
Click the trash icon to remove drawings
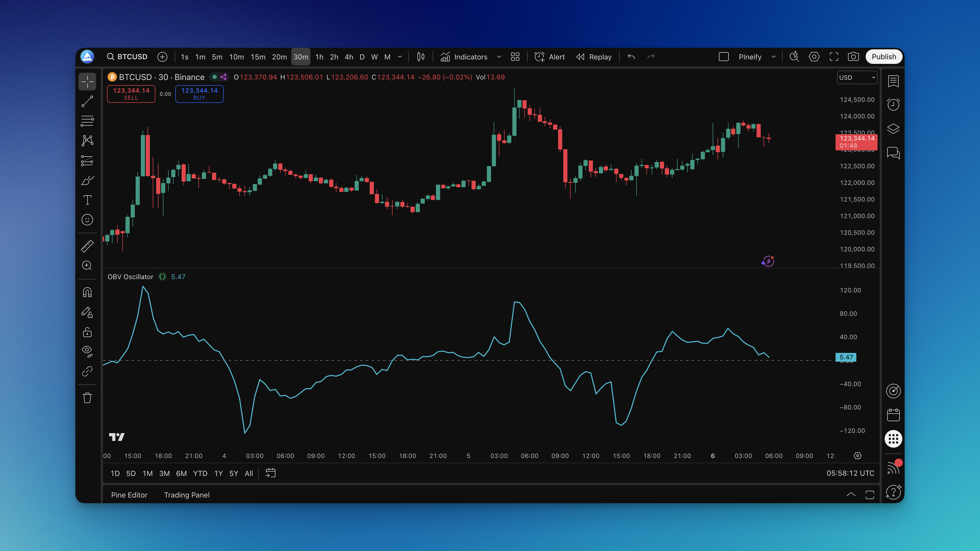87,398
